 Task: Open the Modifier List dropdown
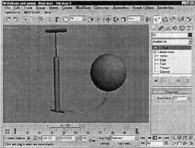[x=172, y=41]
